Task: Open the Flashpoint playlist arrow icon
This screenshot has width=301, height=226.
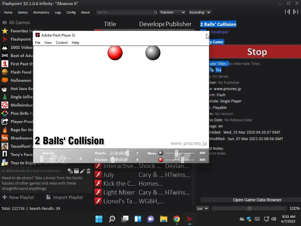Action: [5, 39]
